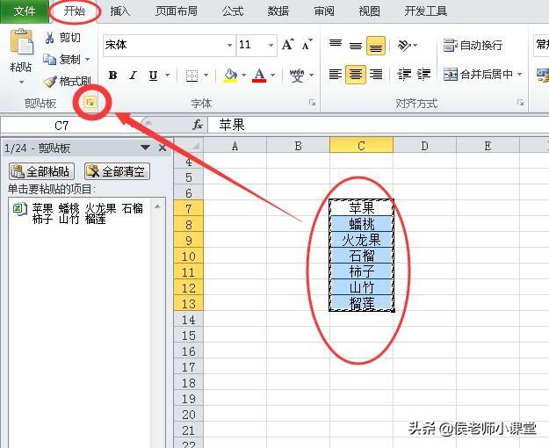Screen dimensions: 549x448
Task: Select column C header
Action: click(x=361, y=145)
